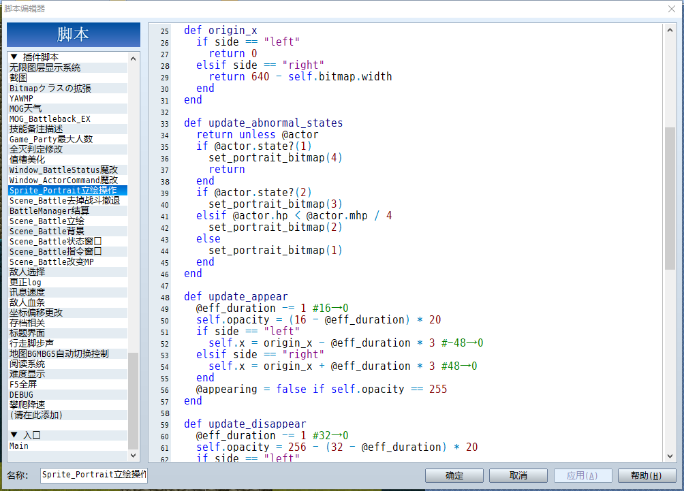Select the 截图 script
684x491 pixels.
(67, 78)
